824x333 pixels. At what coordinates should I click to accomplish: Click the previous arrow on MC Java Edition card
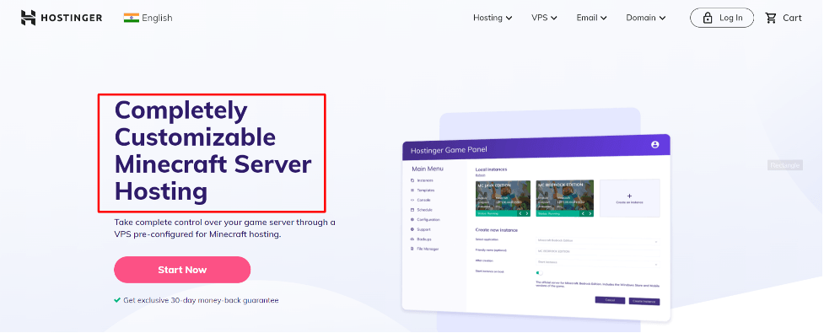pos(520,213)
